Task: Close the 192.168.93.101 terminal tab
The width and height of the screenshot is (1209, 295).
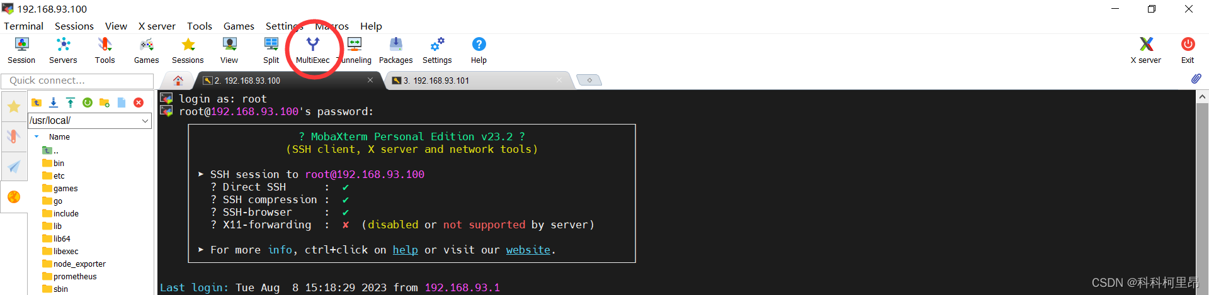Action: tap(559, 80)
